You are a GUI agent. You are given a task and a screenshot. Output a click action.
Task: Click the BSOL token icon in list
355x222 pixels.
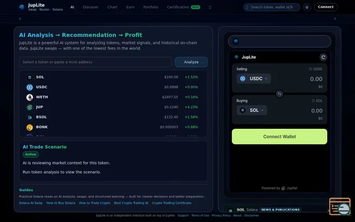(30, 117)
